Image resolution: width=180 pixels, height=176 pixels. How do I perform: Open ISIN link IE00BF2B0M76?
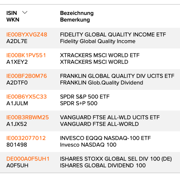coord(27,76)
